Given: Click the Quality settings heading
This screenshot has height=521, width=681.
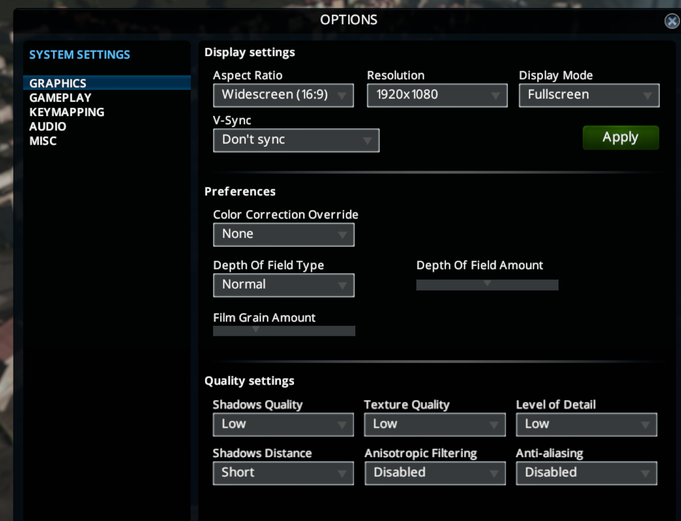Looking at the screenshot, I should [249, 381].
